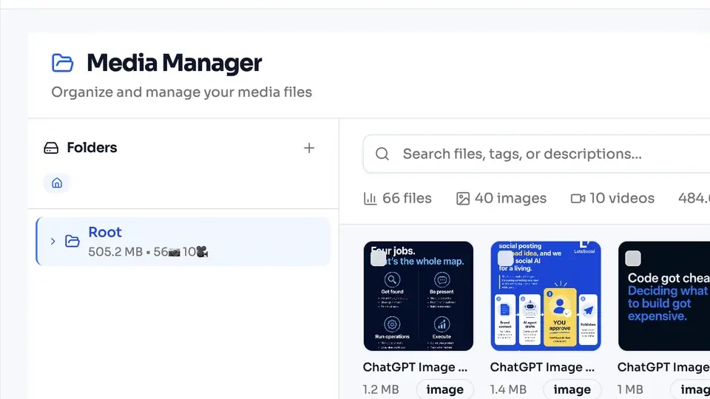The height and width of the screenshot is (399, 710).
Task: Click the Folders panel heading
Action: pos(92,148)
